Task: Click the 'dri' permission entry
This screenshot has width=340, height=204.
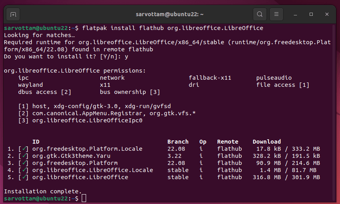Action: [x=194, y=85]
